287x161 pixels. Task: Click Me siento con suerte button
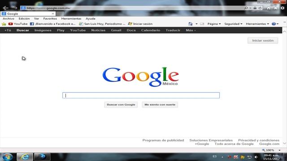tap(160, 105)
